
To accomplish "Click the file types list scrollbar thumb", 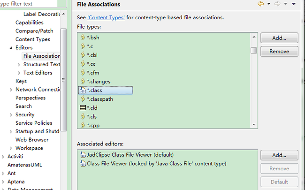I will [x=254, y=50].
